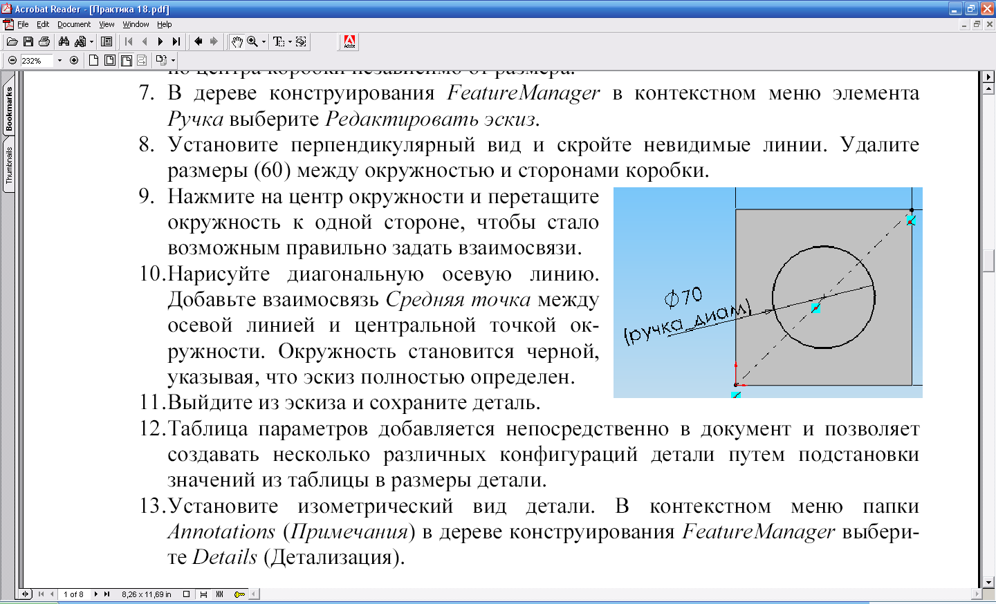This screenshot has height=604, width=996.
Task: Select the Hand tool
Action: click(x=237, y=42)
